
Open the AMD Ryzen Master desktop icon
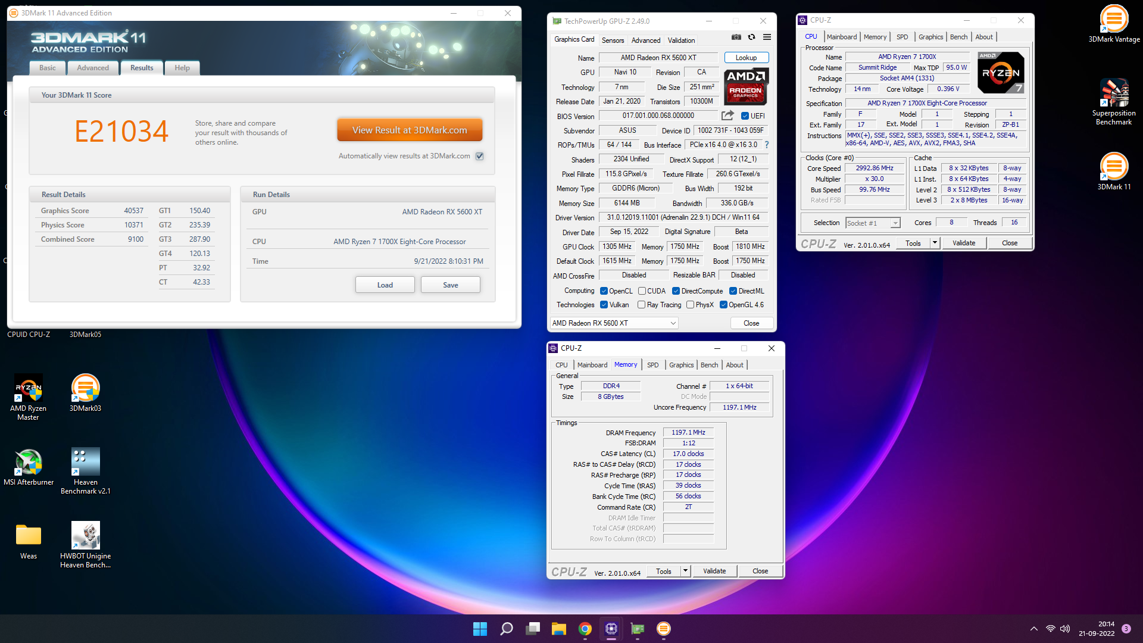click(x=28, y=397)
